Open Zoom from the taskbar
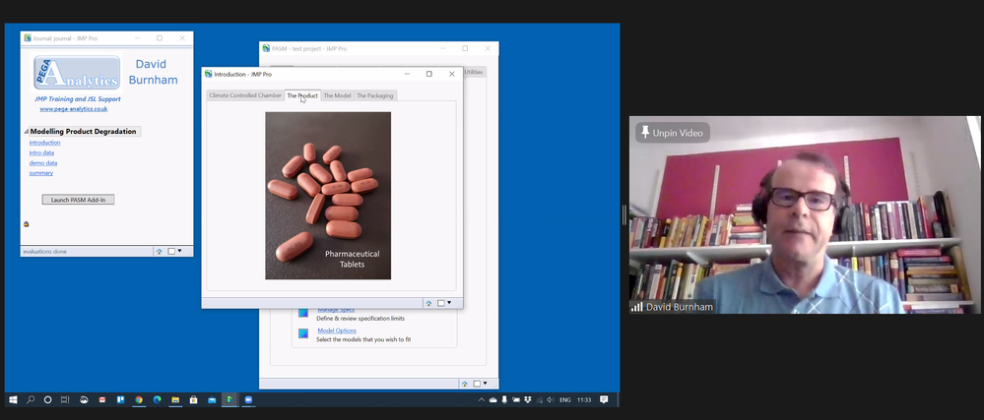 (x=248, y=400)
